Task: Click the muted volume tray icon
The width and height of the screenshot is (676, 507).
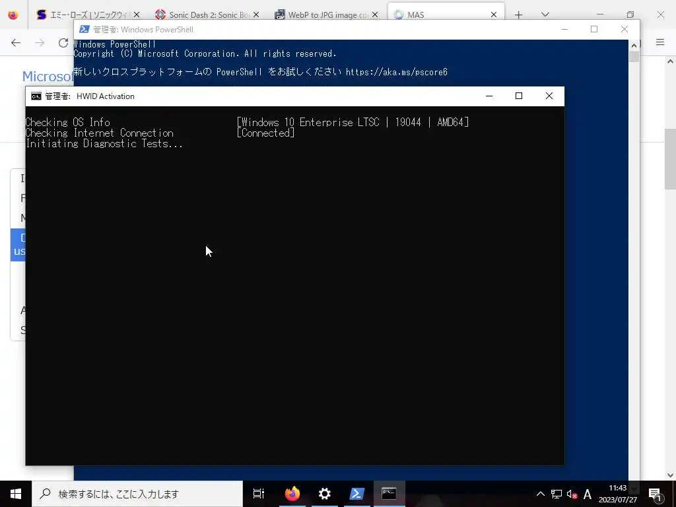Action: [x=572, y=494]
